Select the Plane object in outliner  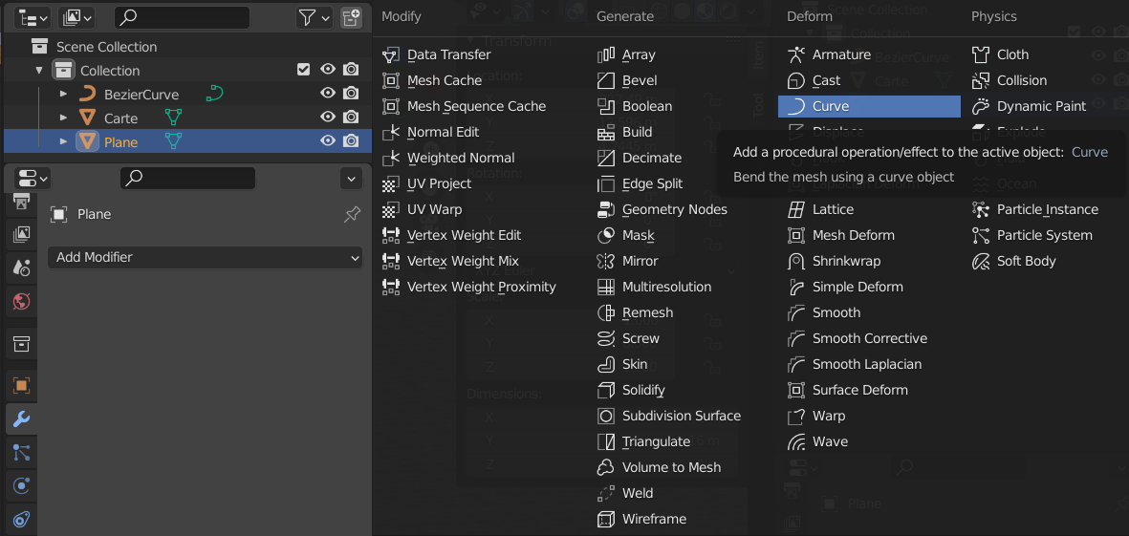121,141
